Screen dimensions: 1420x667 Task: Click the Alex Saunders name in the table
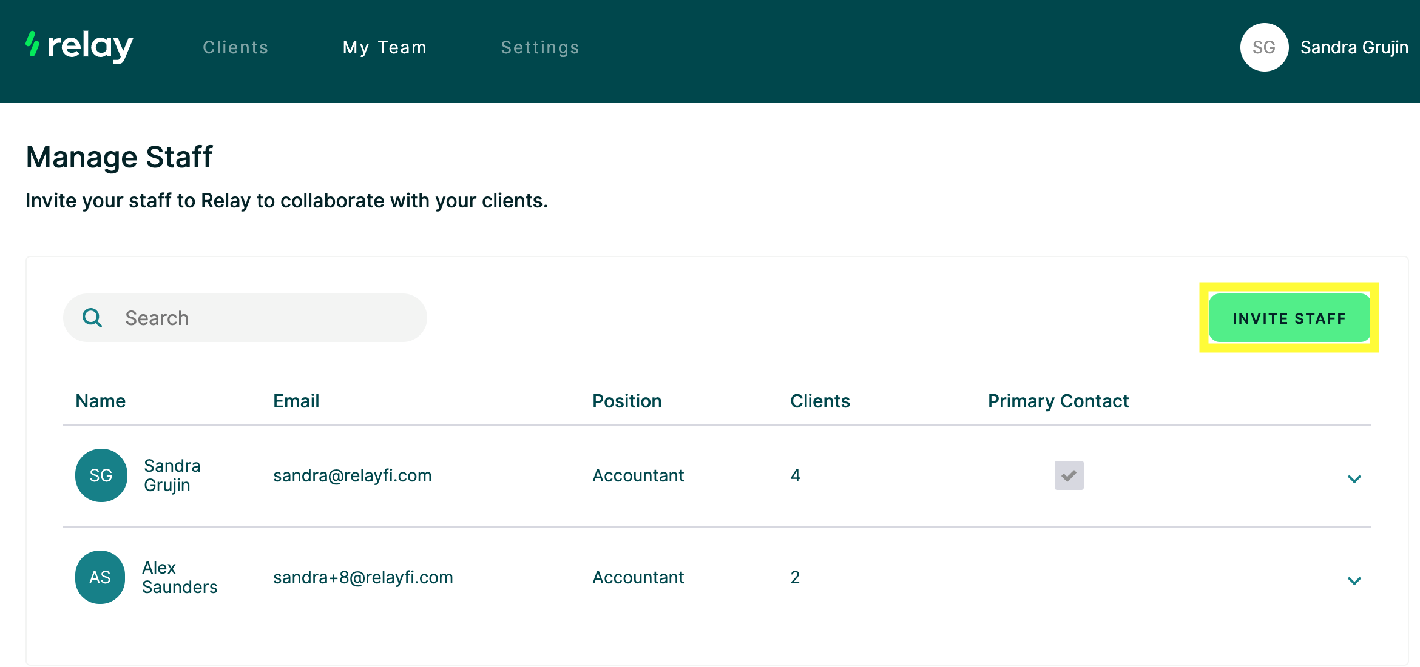[x=180, y=577]
